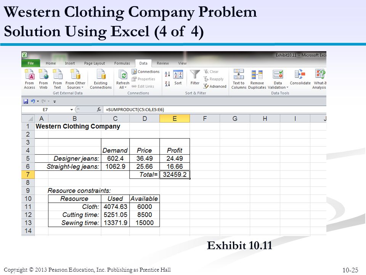366x275 pixels.
Task: Click Remove Duplicates tool
Action: tap(257, 79)
